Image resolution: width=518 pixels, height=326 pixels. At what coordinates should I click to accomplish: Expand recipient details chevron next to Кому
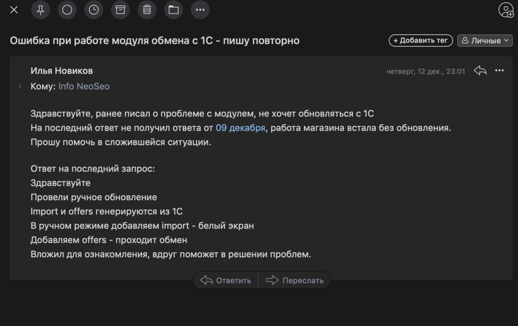pyautogui.click(x=20, y=86)
